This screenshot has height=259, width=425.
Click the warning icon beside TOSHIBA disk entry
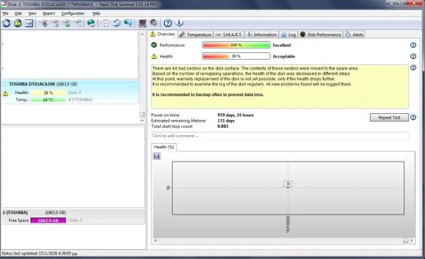coord(5,93)
